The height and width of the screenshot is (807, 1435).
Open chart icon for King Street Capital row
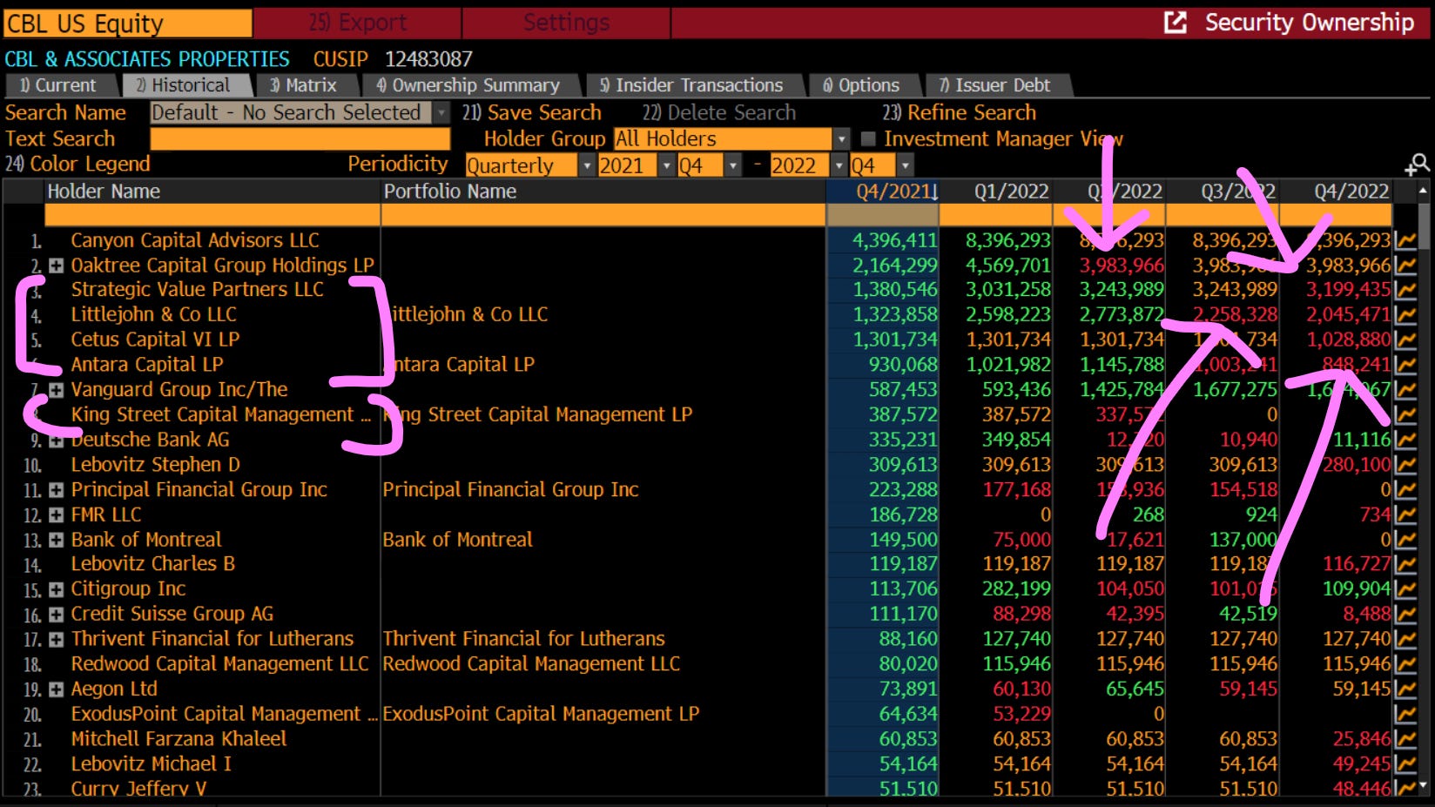(x=1405, y=415)
